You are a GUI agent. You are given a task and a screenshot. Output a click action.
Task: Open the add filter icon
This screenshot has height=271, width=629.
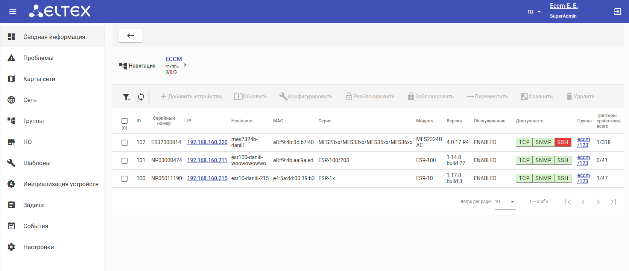[127, 97]
